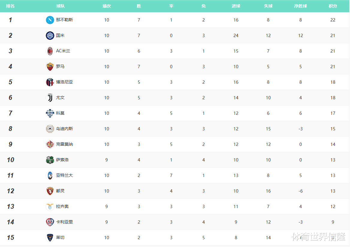Viewport: 350px width, 247px height.
Task: Click the AC Milan club badge
Action: tap(50, 51)
